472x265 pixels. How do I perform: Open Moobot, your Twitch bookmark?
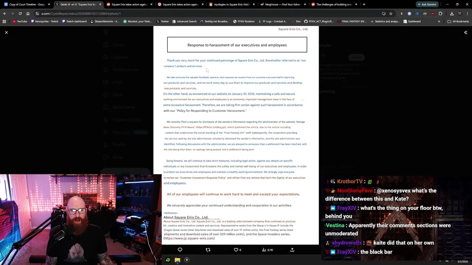(x=137, y=21)
